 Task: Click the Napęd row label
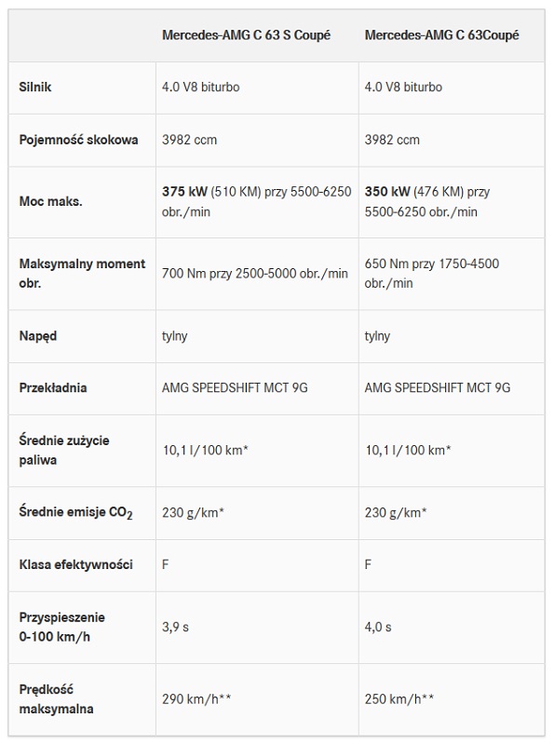38,336
